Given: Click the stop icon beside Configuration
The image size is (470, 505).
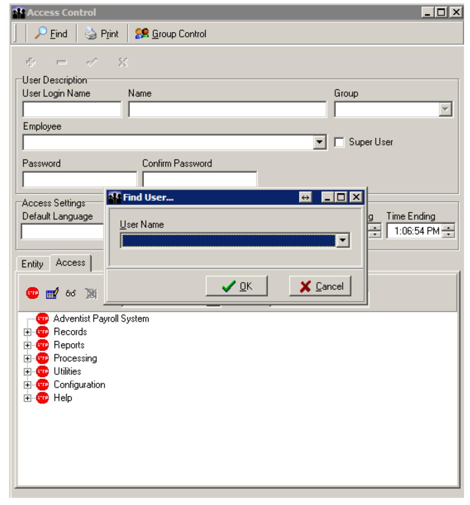Looking at the screenshot, I should click(x=42, y=385).
